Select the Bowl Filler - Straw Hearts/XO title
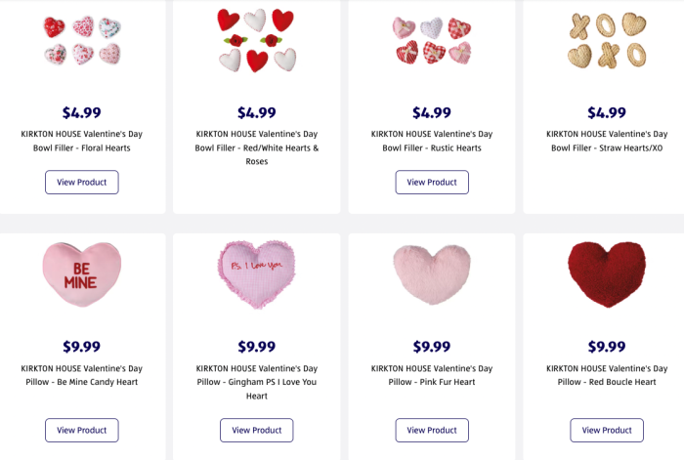This screenshot has width=684, height=460. 607,141
